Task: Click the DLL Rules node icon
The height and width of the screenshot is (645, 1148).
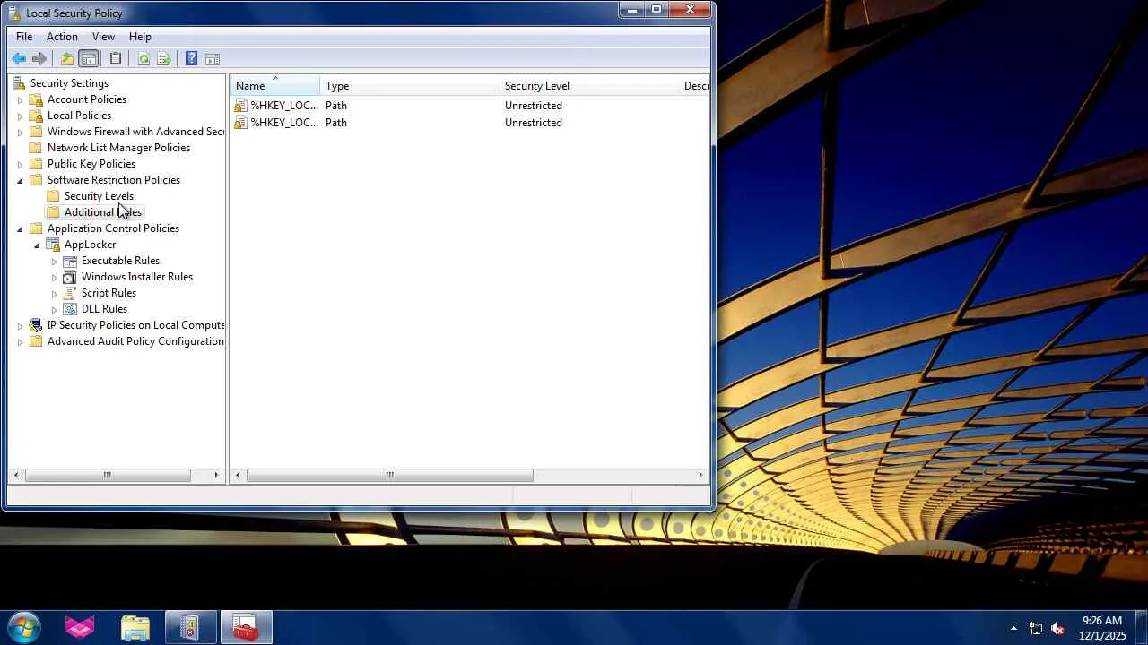Action: coord(70,309)
